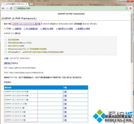This screenshot has height=124, width=134.
Task: Open a new tab with the new-tab button
Action: (31, 4)
